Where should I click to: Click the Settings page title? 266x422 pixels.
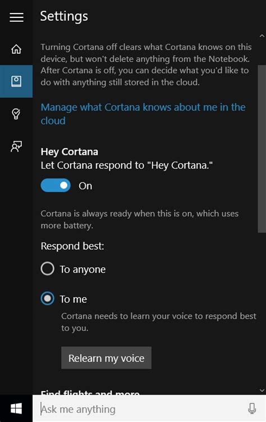[64, 17]
